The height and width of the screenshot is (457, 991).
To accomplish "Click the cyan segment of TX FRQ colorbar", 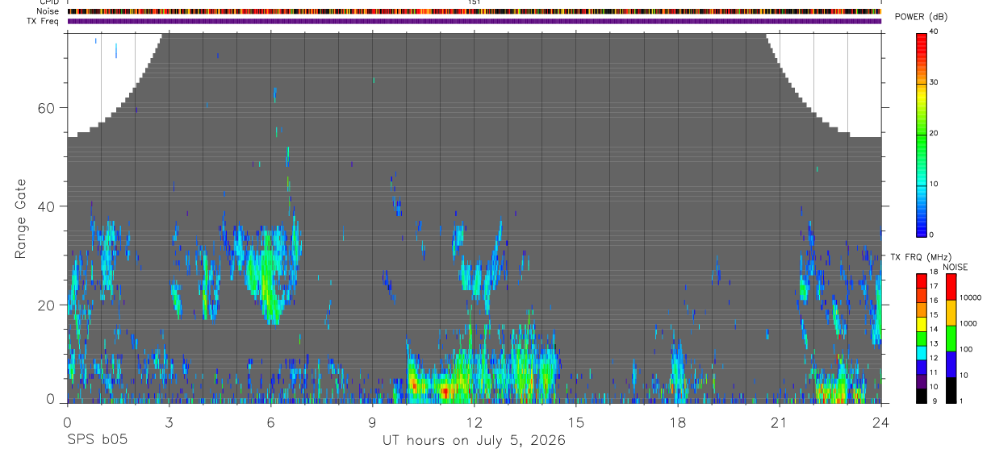I will tap(921, 352).
